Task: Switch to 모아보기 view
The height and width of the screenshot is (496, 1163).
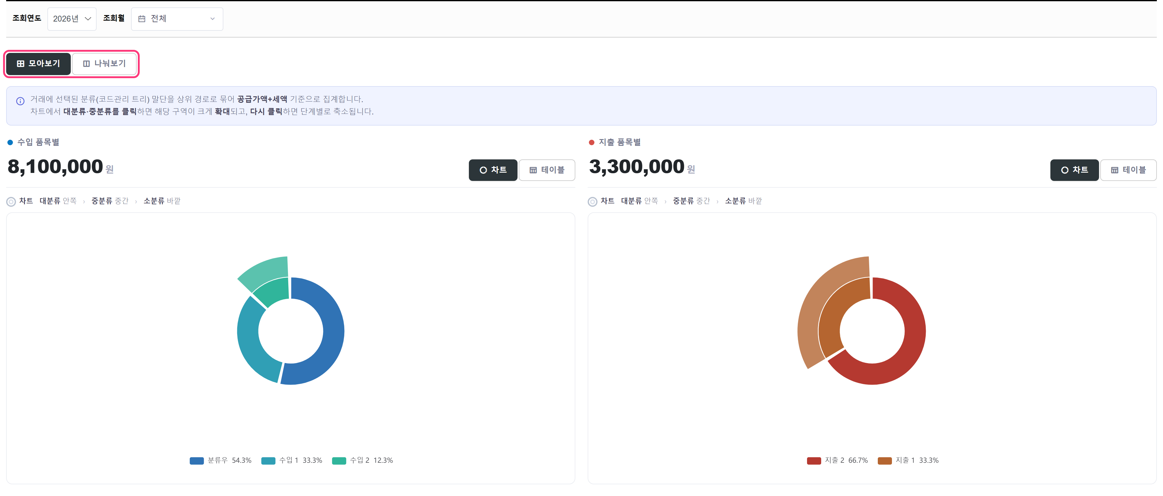Action: 38,64
